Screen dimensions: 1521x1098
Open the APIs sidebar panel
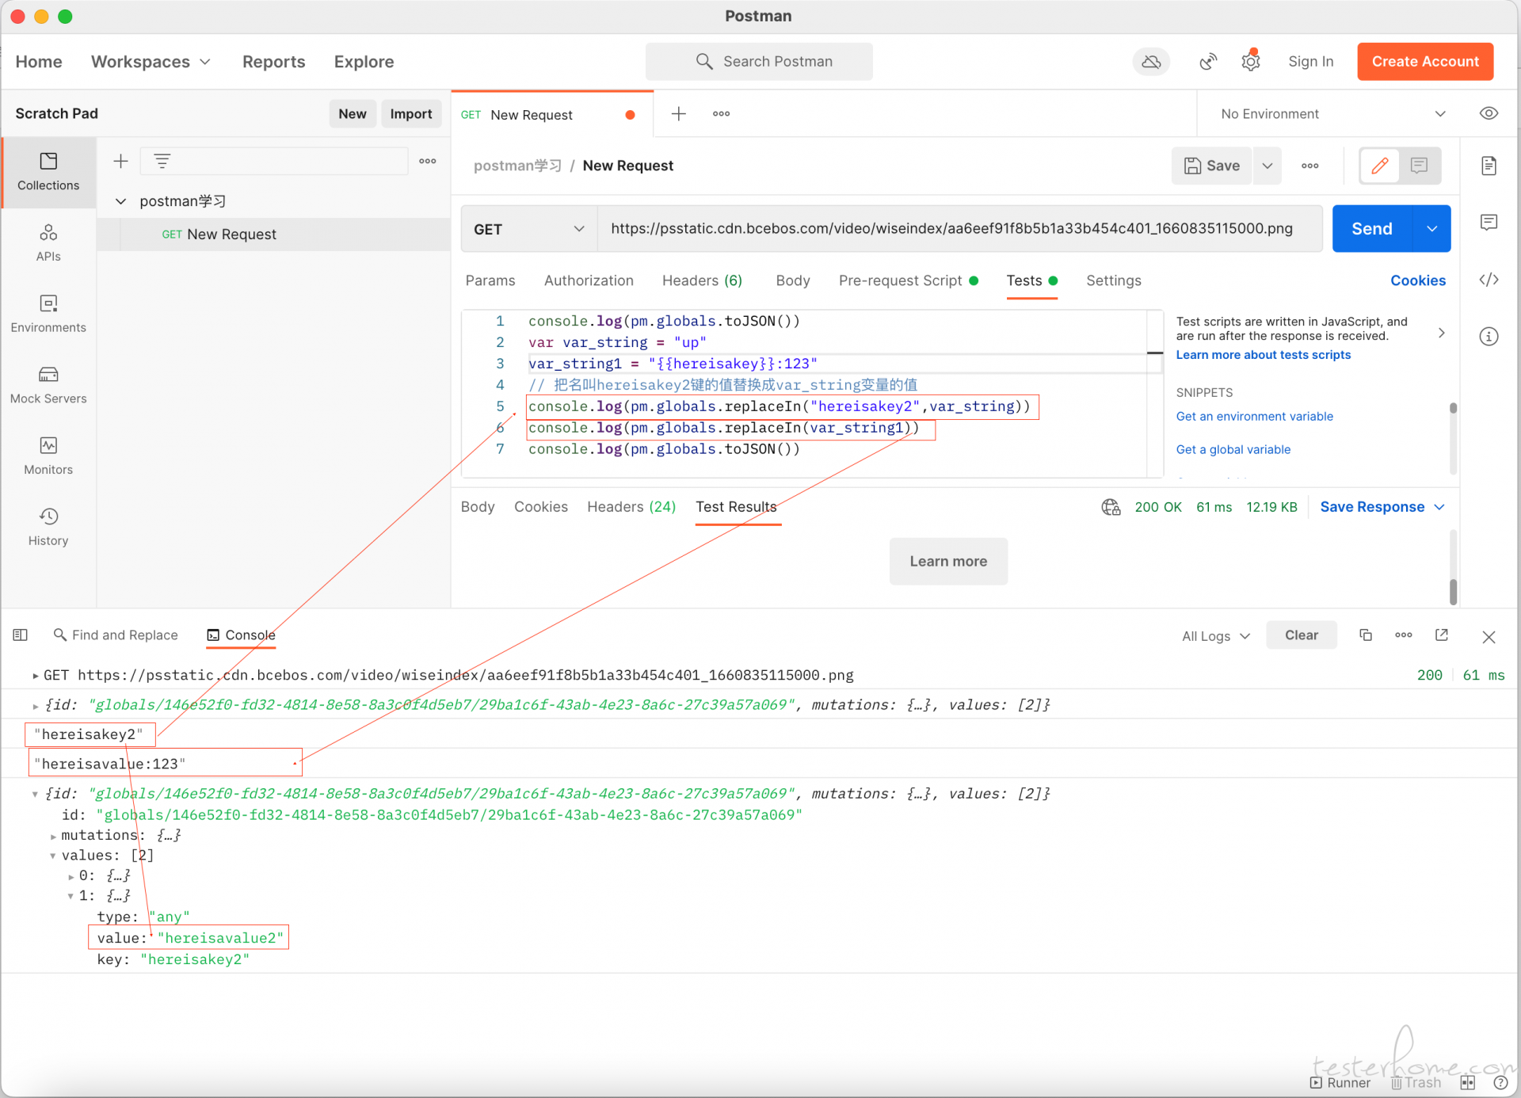click(x=48, y=243)
